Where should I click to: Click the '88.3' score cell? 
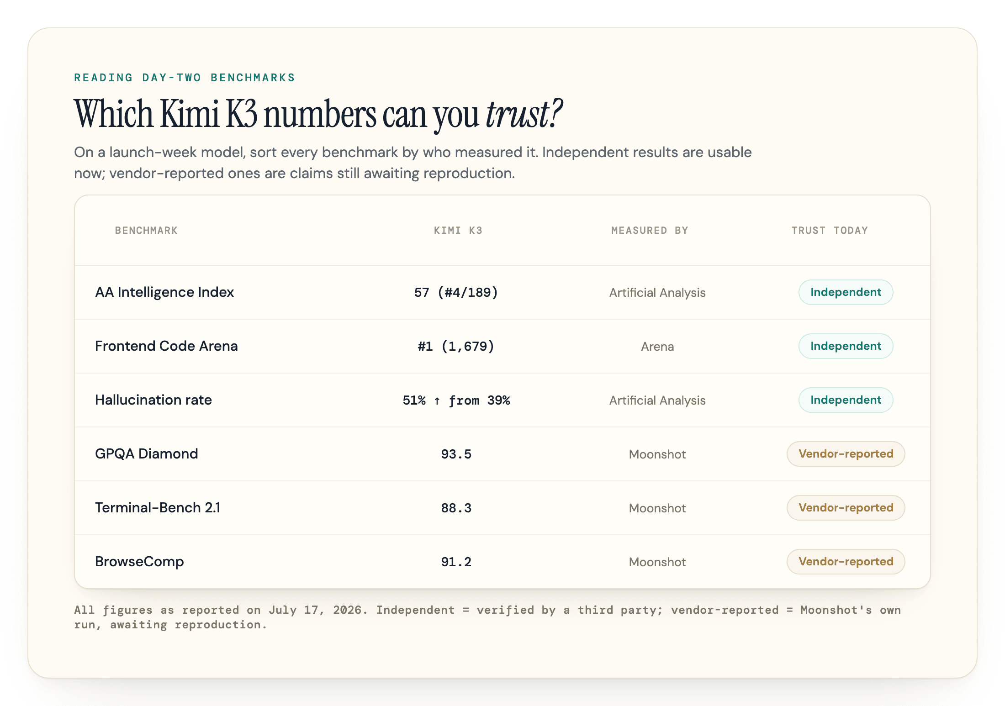click(x=456, y=508)
